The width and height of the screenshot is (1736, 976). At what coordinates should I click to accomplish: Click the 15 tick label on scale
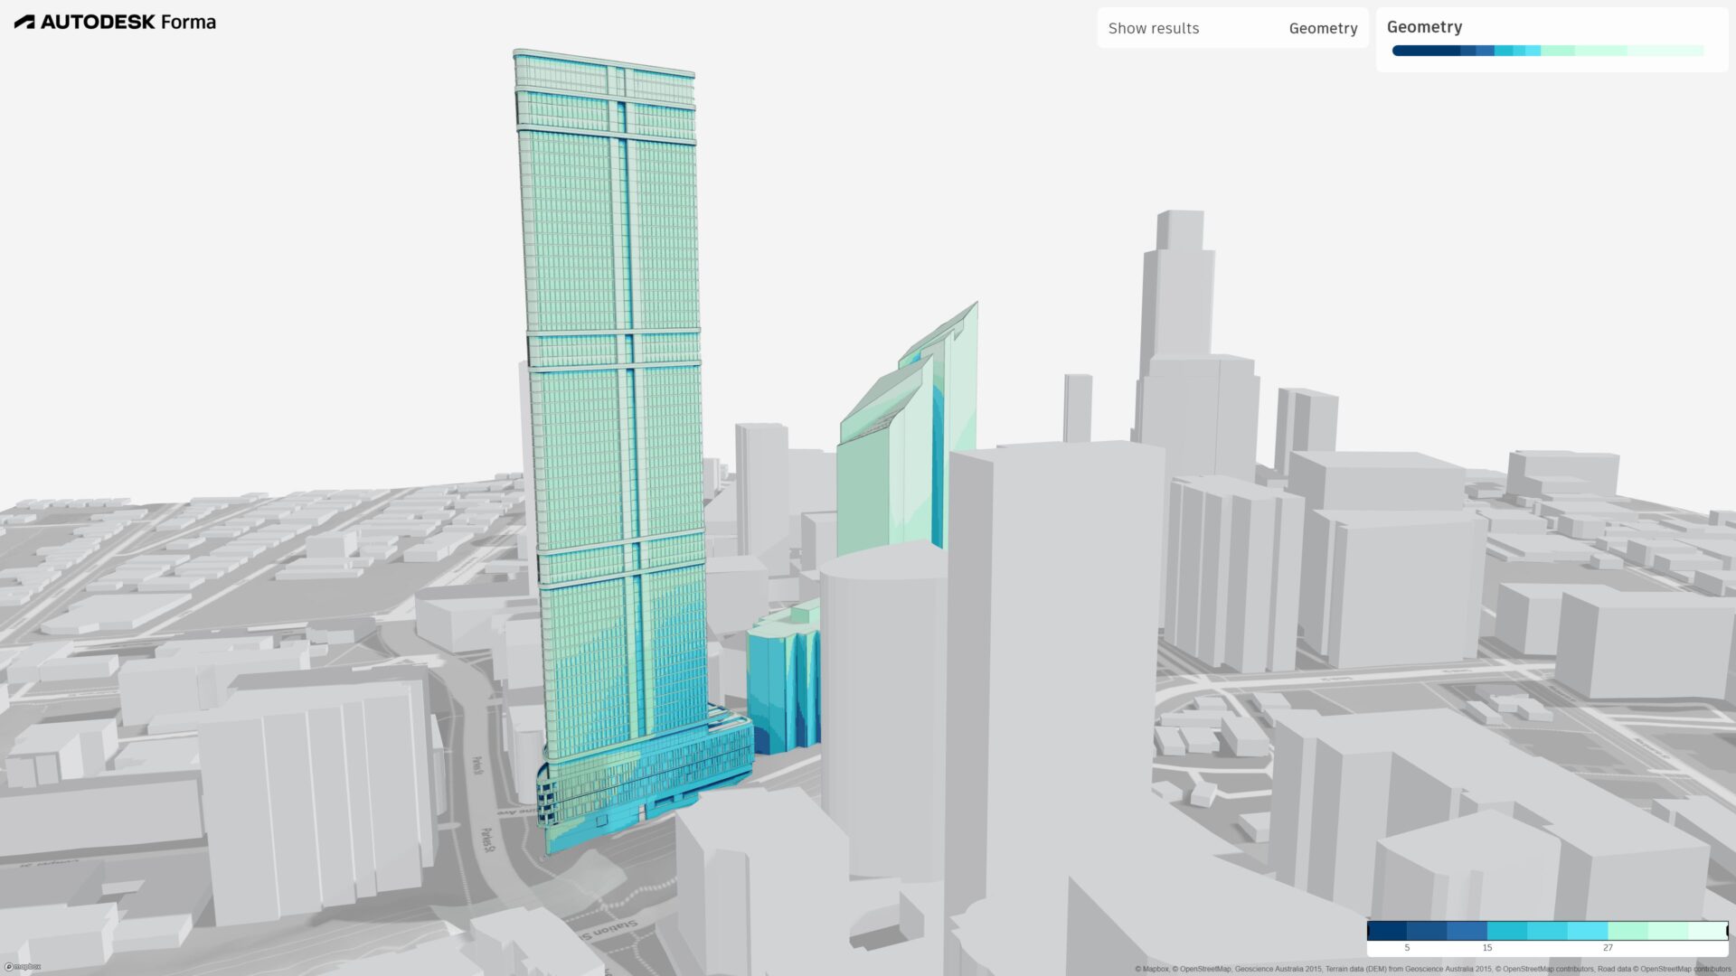1487,948
